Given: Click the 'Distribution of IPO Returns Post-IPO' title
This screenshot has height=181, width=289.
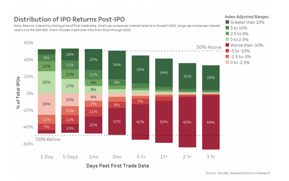Looking at the screenshot, I should pyautogui.click(x=69, y=19).
